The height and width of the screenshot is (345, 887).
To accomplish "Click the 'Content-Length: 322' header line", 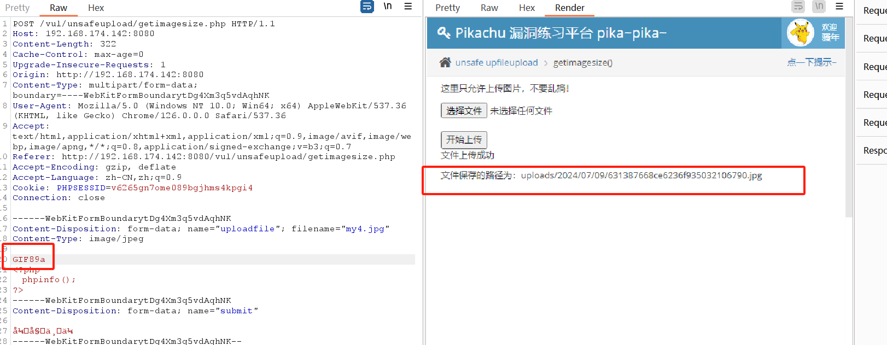I will click(65, 44).
